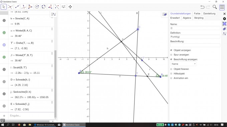Open the Algebra properties tab
Screen dimensions: 227x127
187,18
